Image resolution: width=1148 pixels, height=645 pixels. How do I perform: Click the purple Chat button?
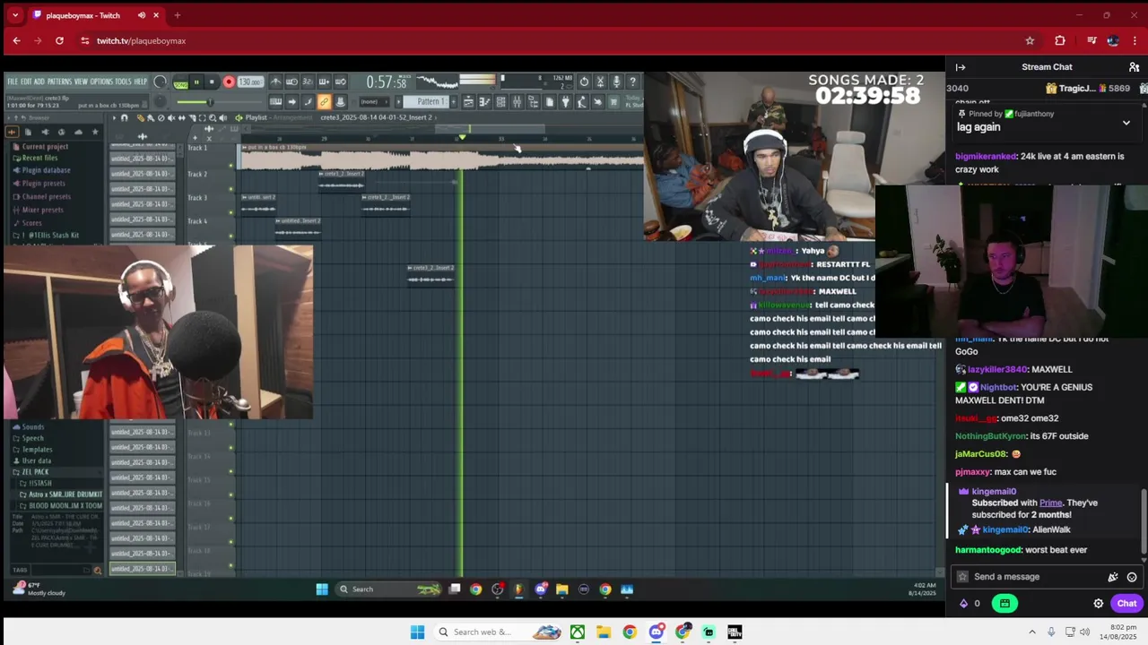point(1127,603)
